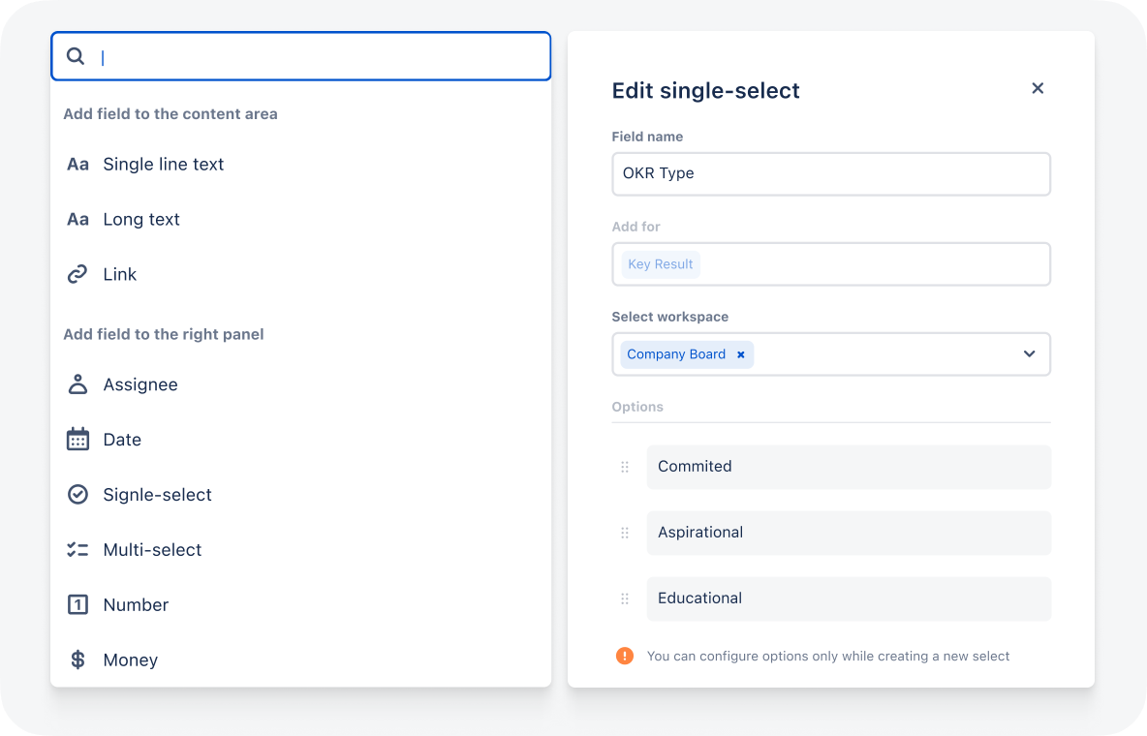Click the 'Add for' label
The image size is (1147, 736).
click(635, 227)
